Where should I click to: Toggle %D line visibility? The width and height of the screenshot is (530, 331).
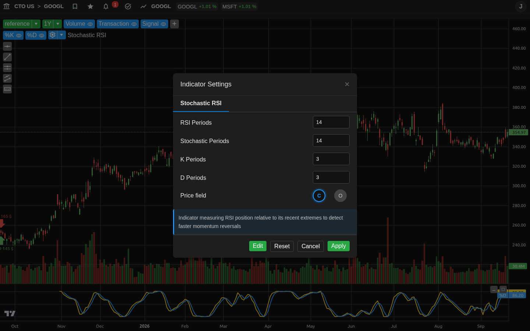point(42,35)
